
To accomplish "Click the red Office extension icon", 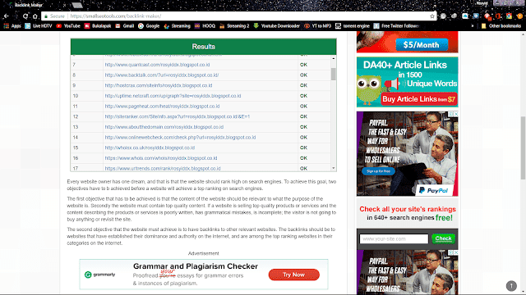I will pos(498,16).
